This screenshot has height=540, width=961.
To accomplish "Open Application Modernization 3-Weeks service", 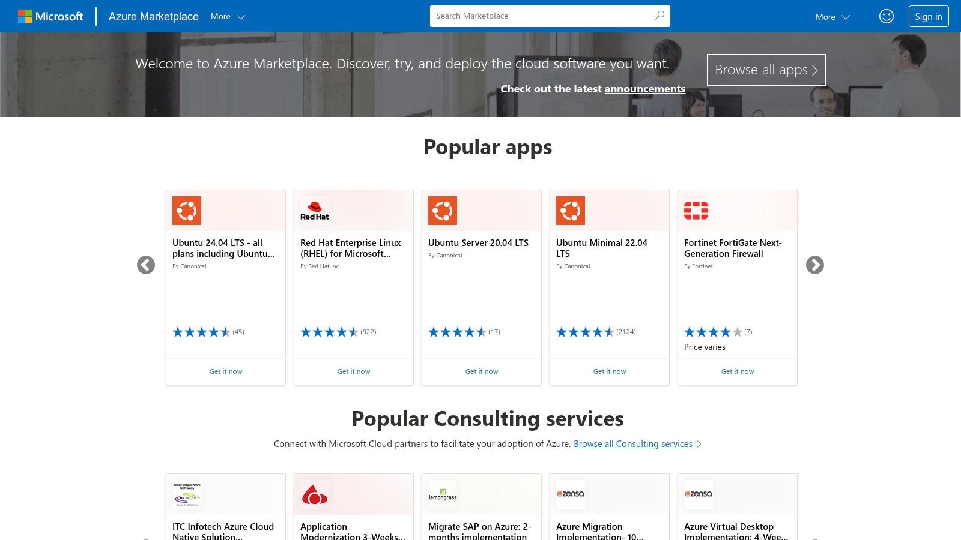I will coord(353,531).
